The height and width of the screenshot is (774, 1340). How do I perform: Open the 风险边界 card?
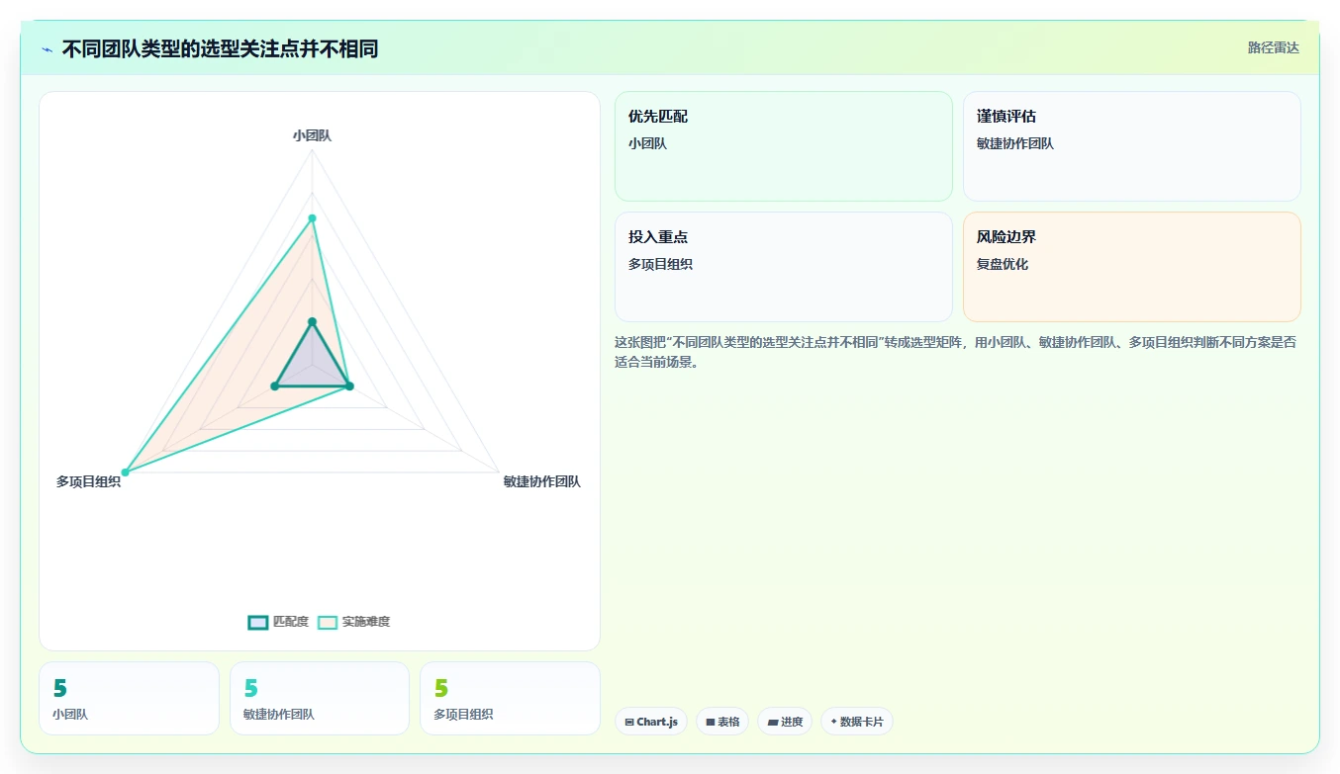1131,267
